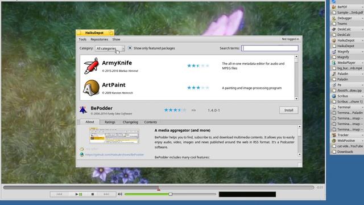This screenshot has width=364, height=205.
Task: Click the Tracker icon in Deskbar
Action: 334,135
